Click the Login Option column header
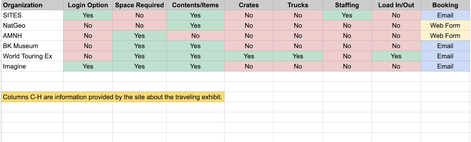Viewport: 471px width, 142px height. pyautogui.click(x=88, y=5)
